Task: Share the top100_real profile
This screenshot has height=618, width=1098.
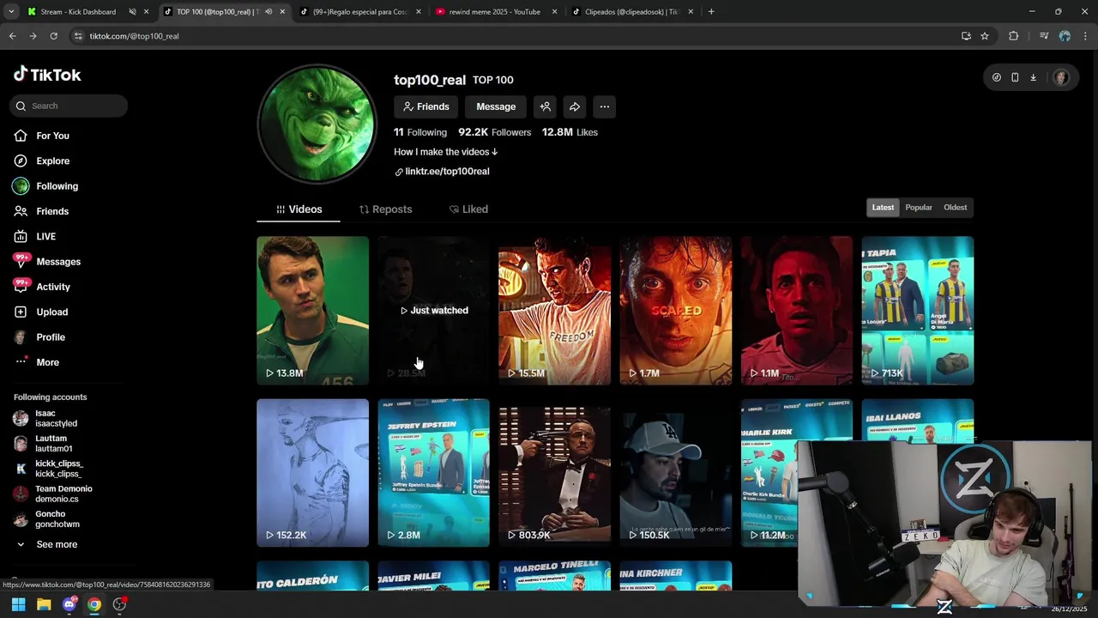Action: (575, 106)
